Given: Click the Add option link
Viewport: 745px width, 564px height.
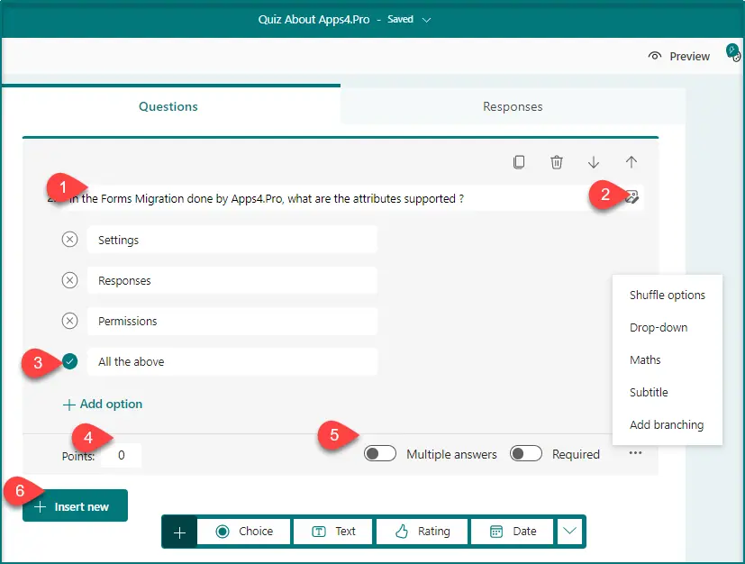Looking at the screenshot, I should [103, 404].
